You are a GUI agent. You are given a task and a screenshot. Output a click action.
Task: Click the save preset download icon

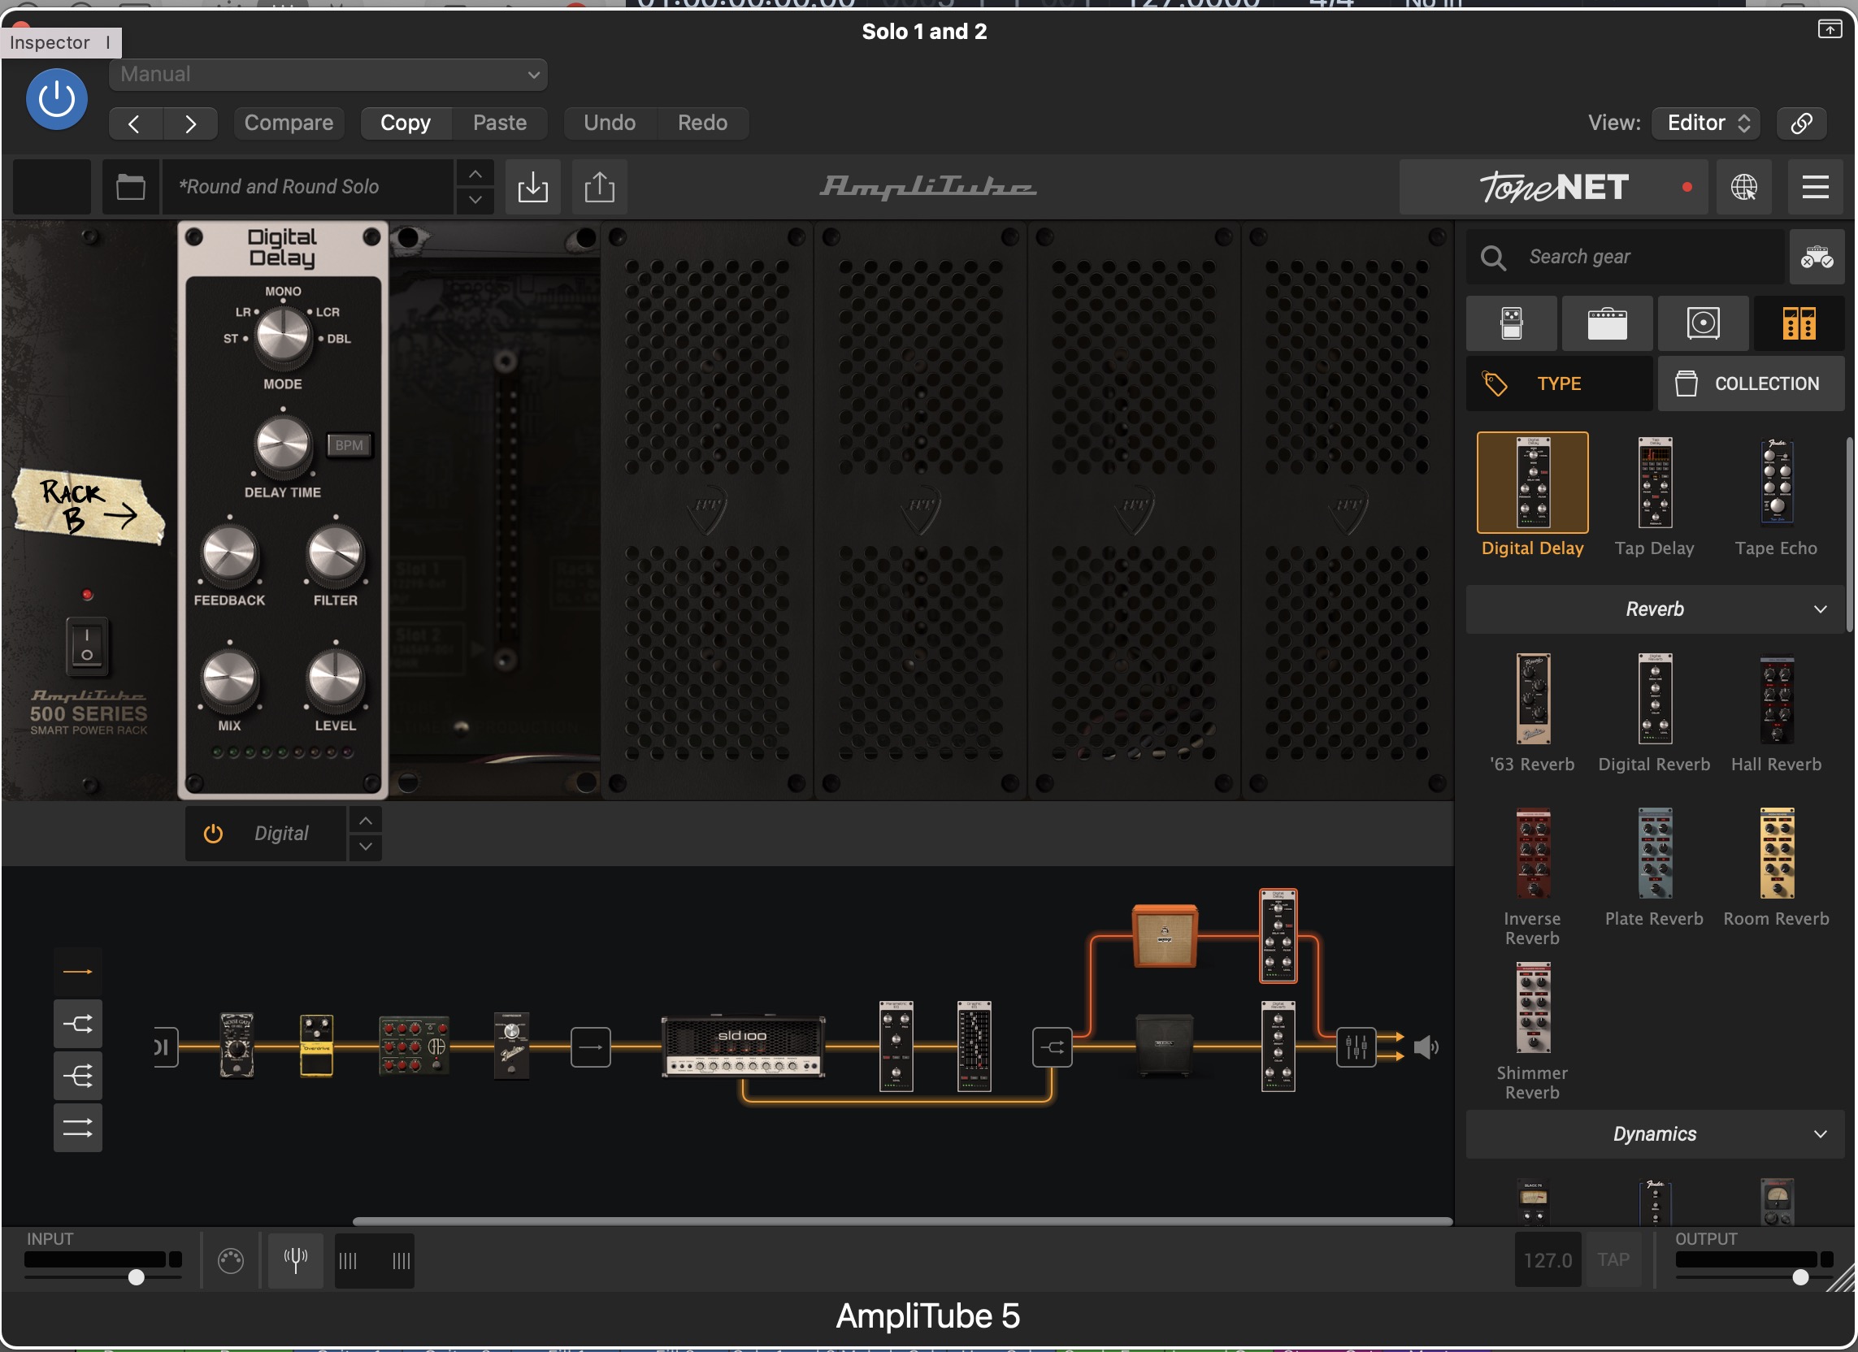(532, 187)
